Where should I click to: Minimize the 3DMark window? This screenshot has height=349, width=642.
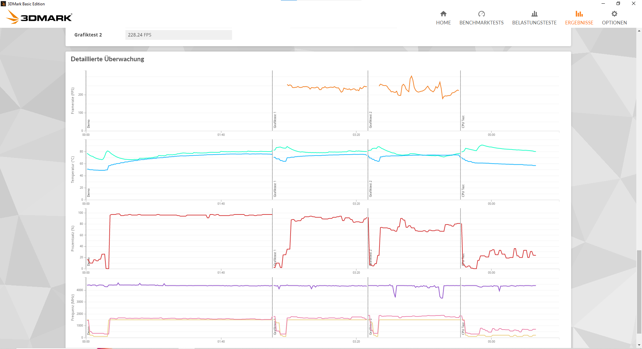[x=603, y=4]
